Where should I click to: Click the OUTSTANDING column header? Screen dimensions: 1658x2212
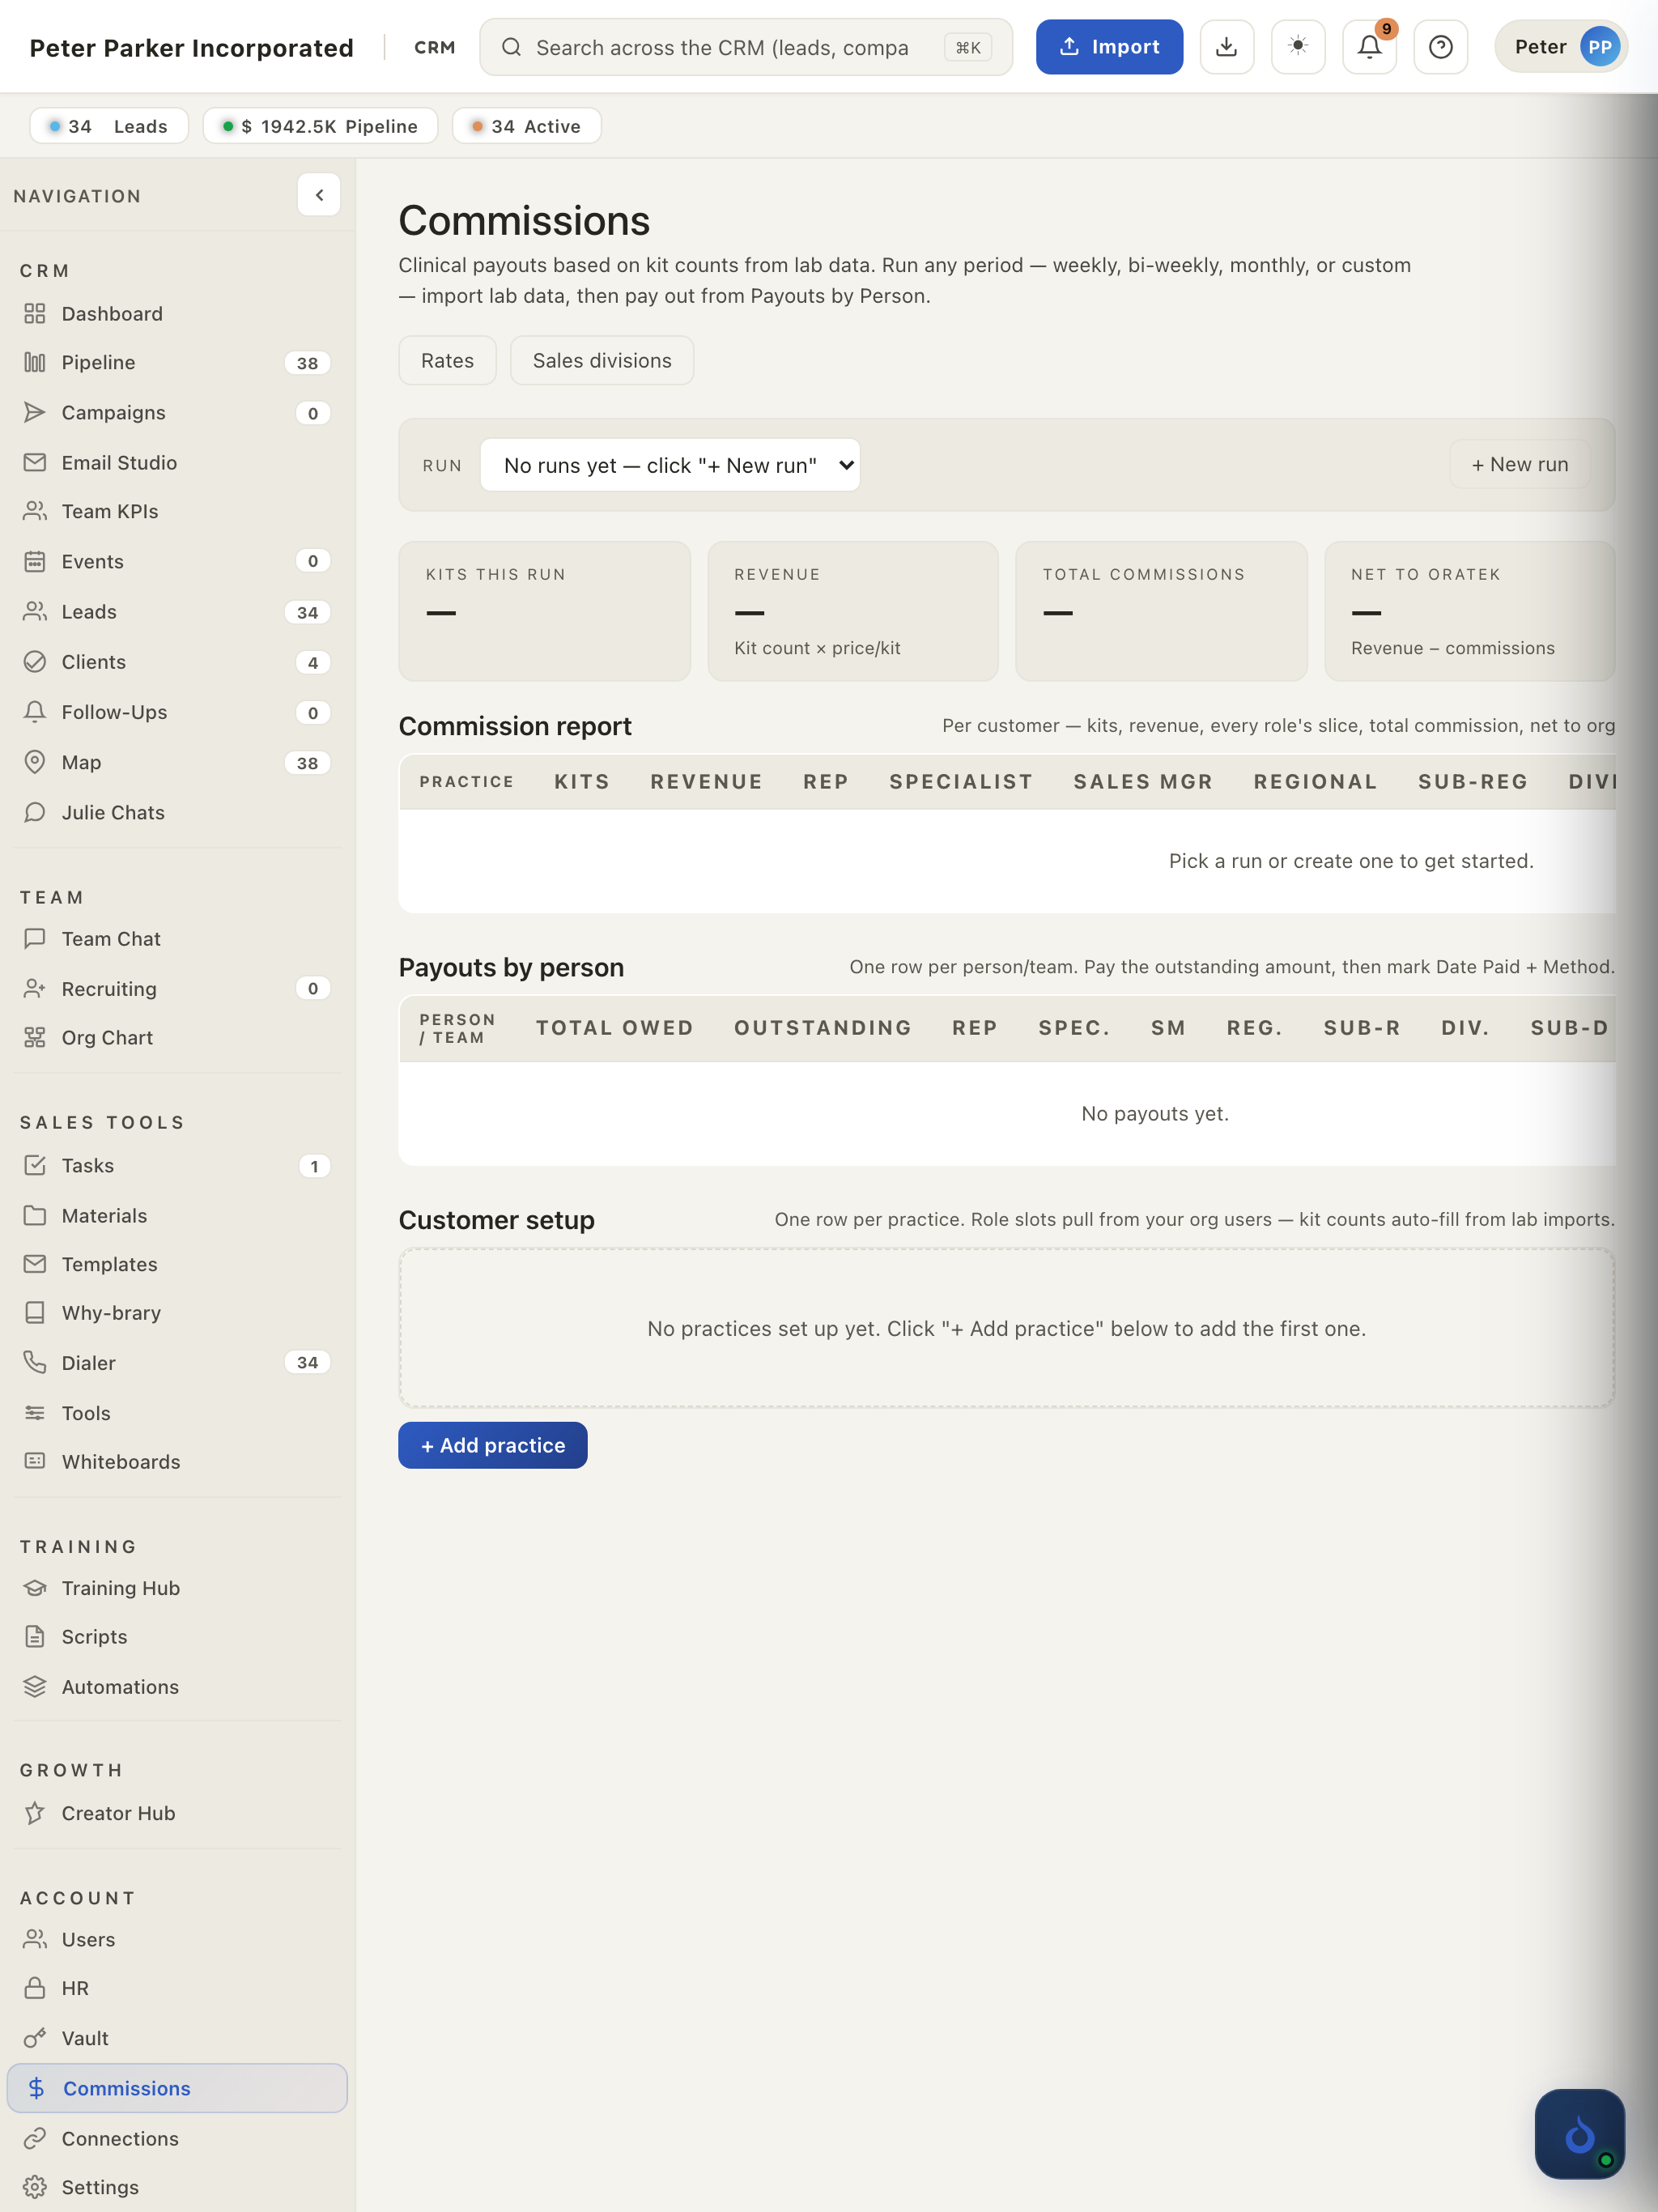pos(822,1028)
